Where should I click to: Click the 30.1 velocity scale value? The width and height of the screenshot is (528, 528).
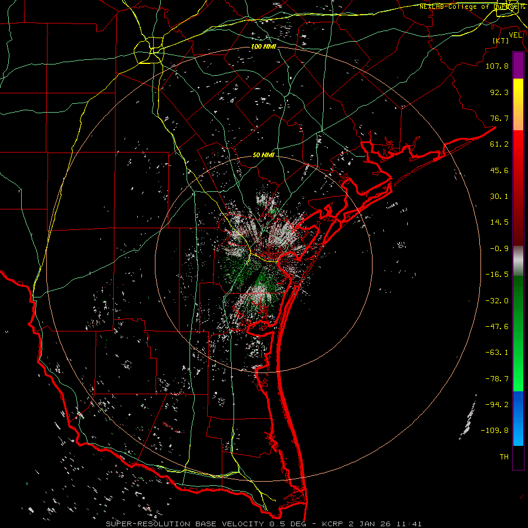pos(499,197)
